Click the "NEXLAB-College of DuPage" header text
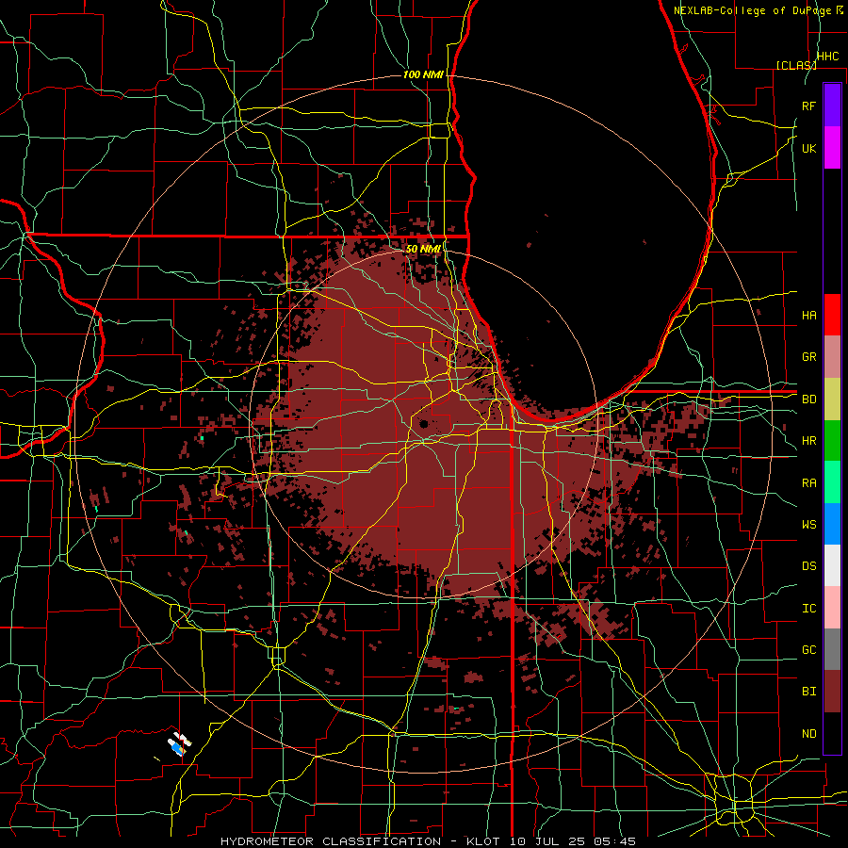Viewport: 848px width, 848px height. (754, 10)
